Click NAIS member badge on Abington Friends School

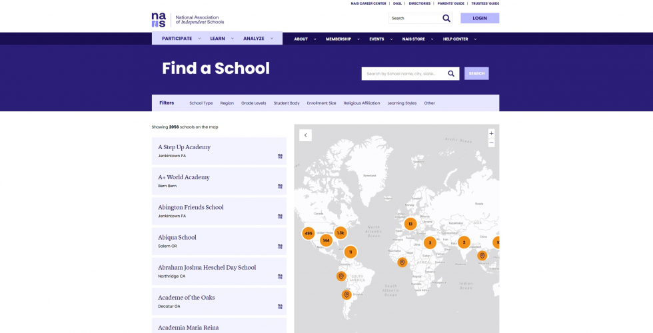click(x=280, y=216)
